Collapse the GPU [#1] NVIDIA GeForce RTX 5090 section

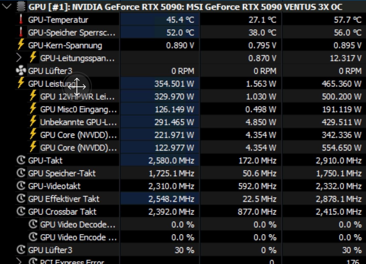tap(7, 6)
